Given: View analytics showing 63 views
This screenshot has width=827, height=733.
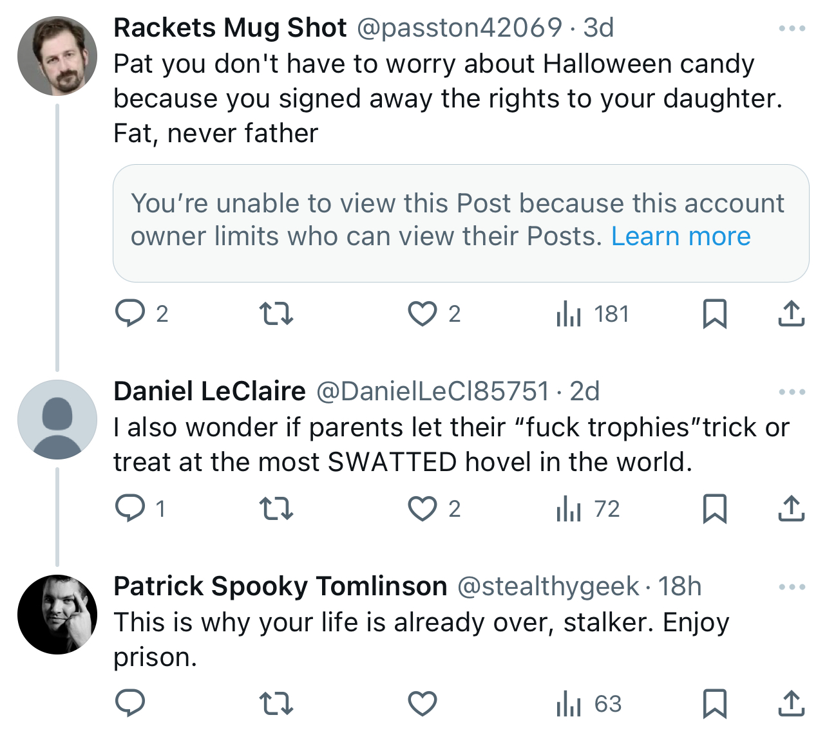Looking at the screenshot, I should point(589,704).
